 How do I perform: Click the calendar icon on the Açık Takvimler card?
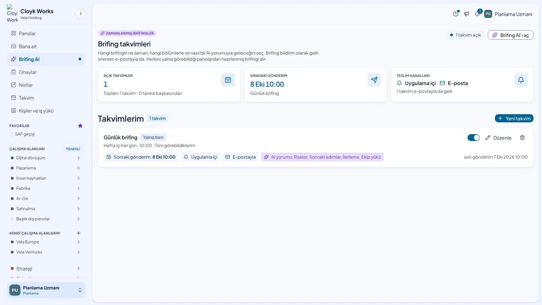pyautogui.click(x=228, y=80)
